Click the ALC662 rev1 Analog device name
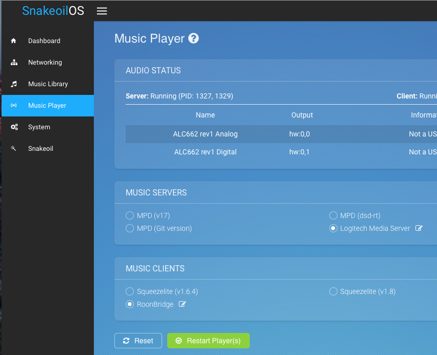 [205, 134]
